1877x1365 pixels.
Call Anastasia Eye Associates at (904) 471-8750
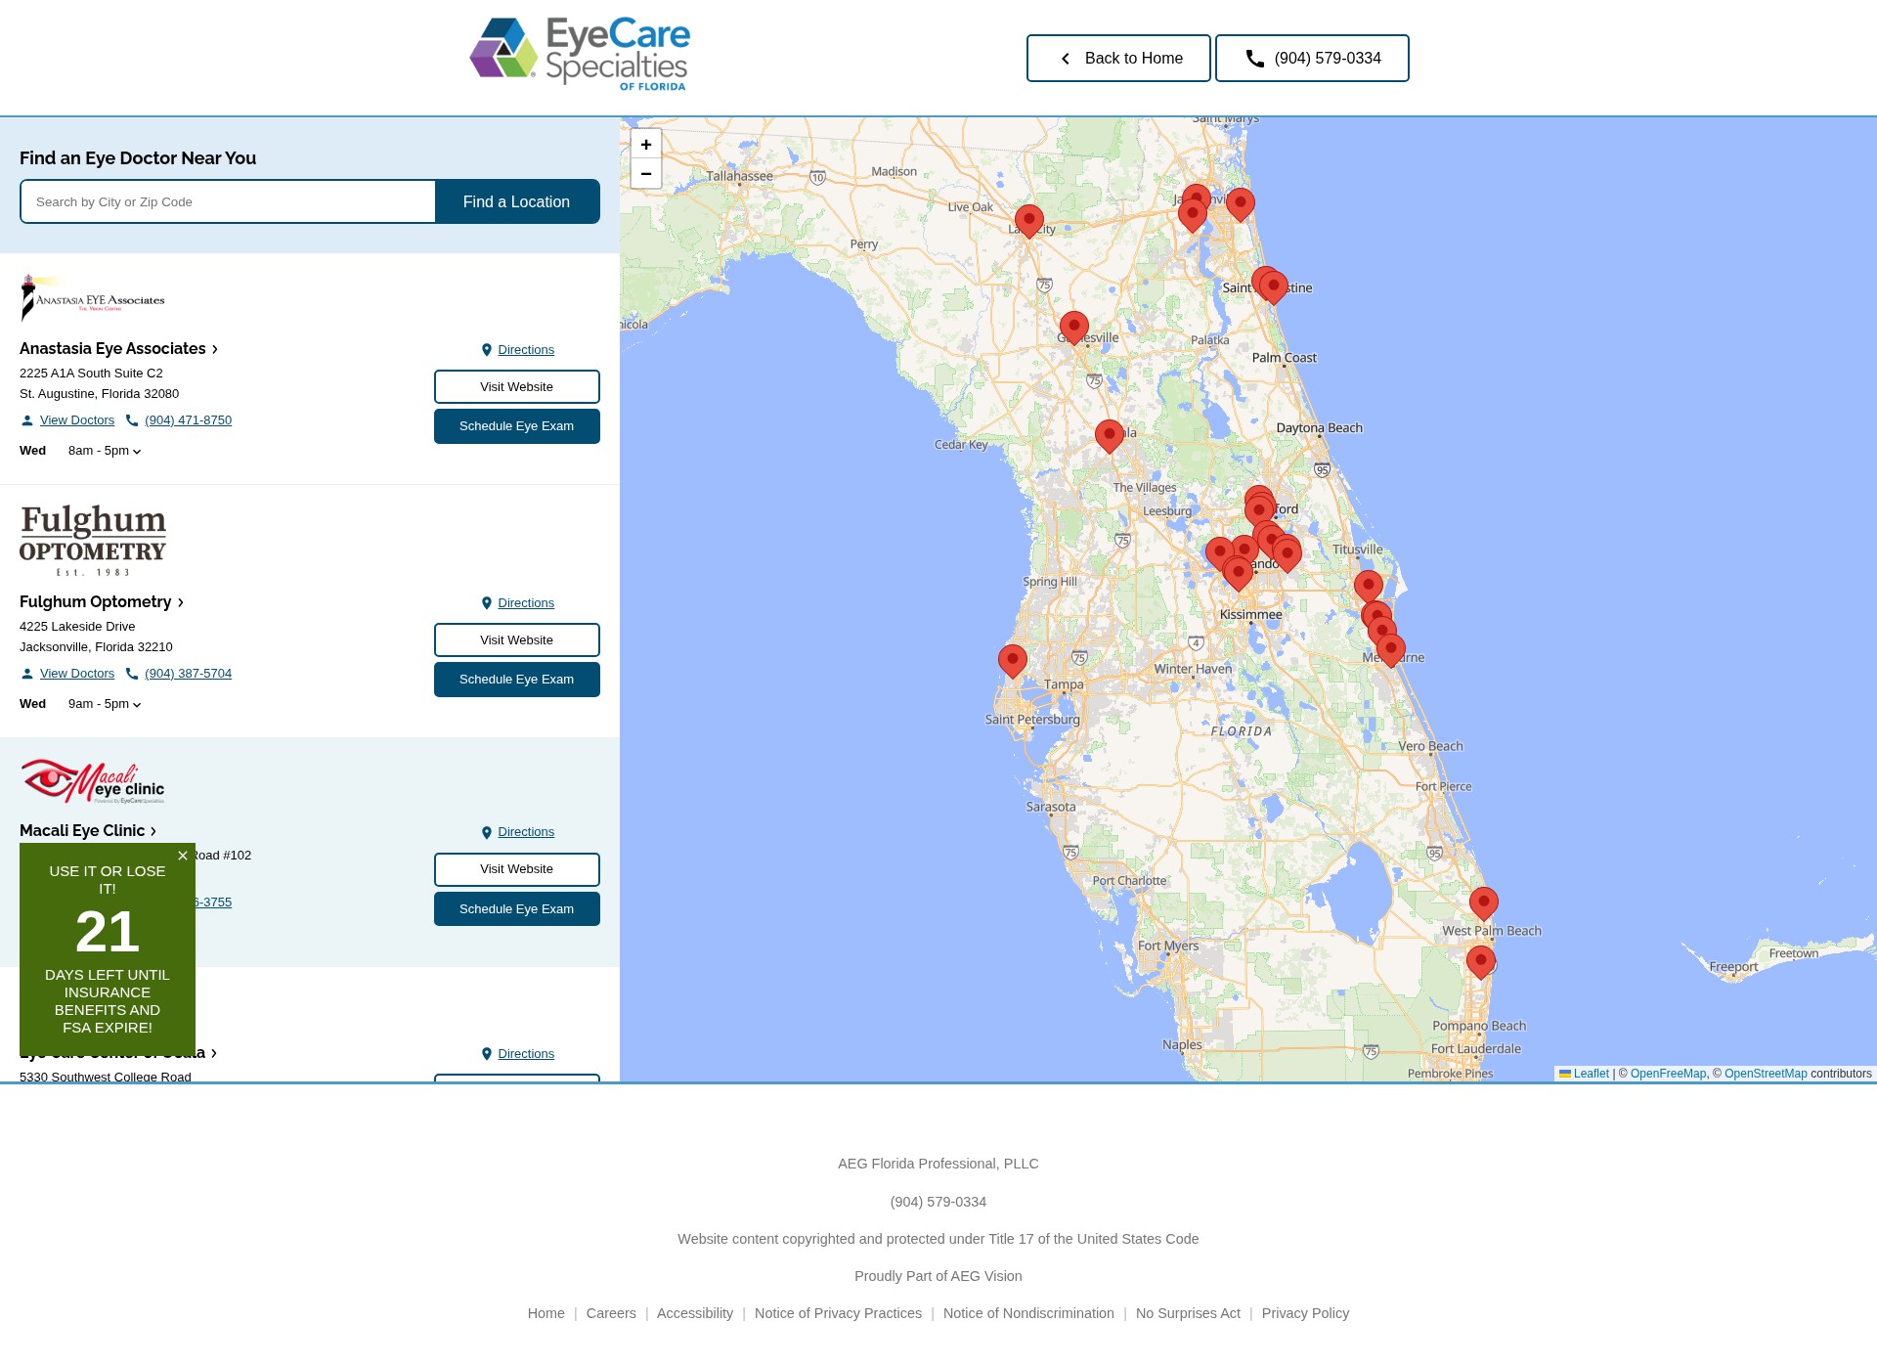coord(179,420)
